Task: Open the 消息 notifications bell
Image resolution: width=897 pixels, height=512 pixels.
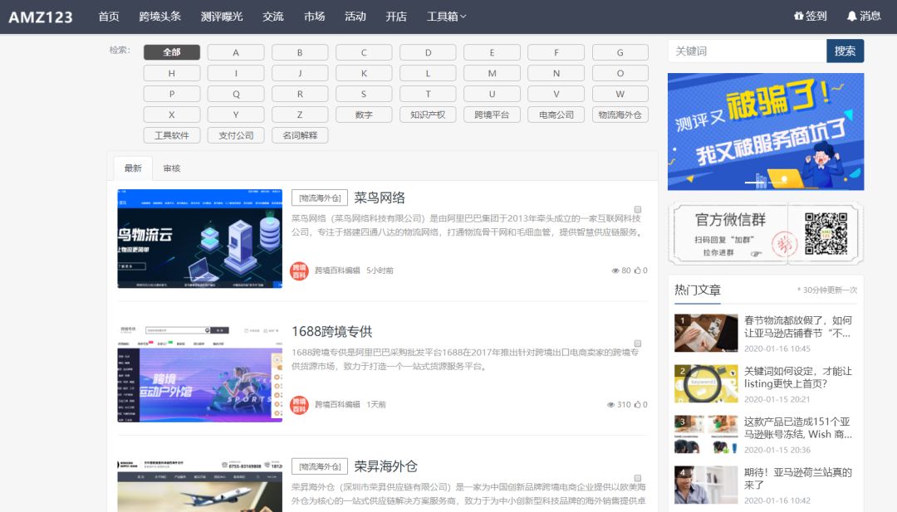Action: 864,16
